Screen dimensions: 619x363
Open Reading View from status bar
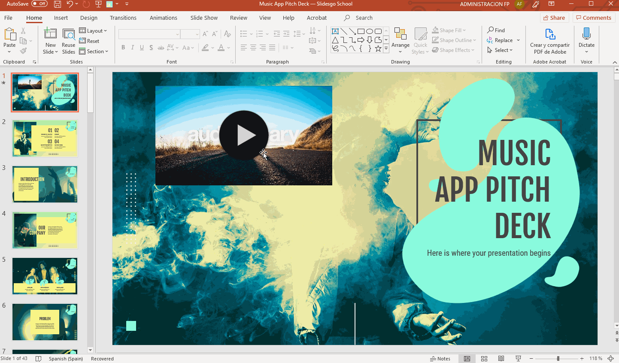pos(501,359)
